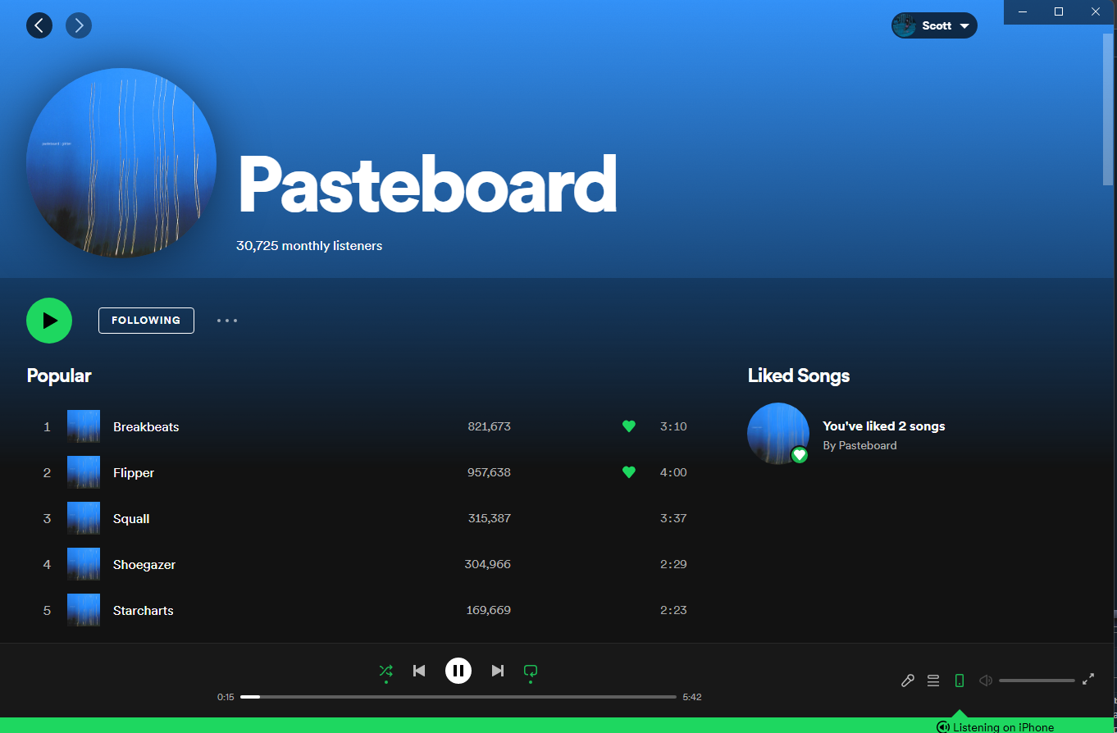Viewport: 1117px width, 733px height.
Task: Open the play queue icon
Action: (x=933, y=681)
